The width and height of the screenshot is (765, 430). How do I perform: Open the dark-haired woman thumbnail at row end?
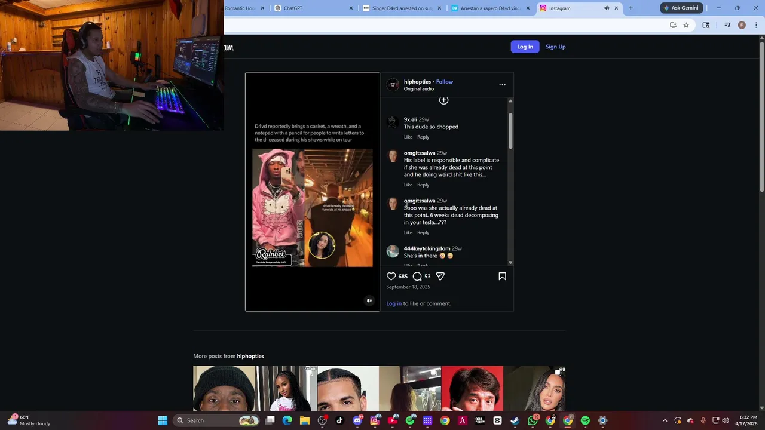coord(534,388)
